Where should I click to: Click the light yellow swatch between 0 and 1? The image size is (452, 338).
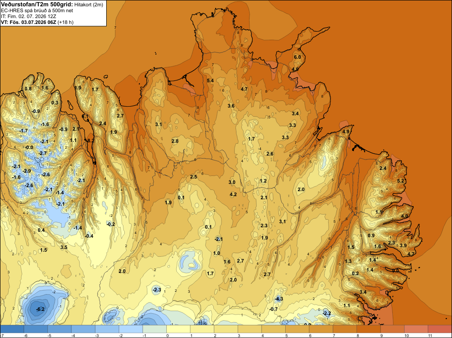click(179, 329)
